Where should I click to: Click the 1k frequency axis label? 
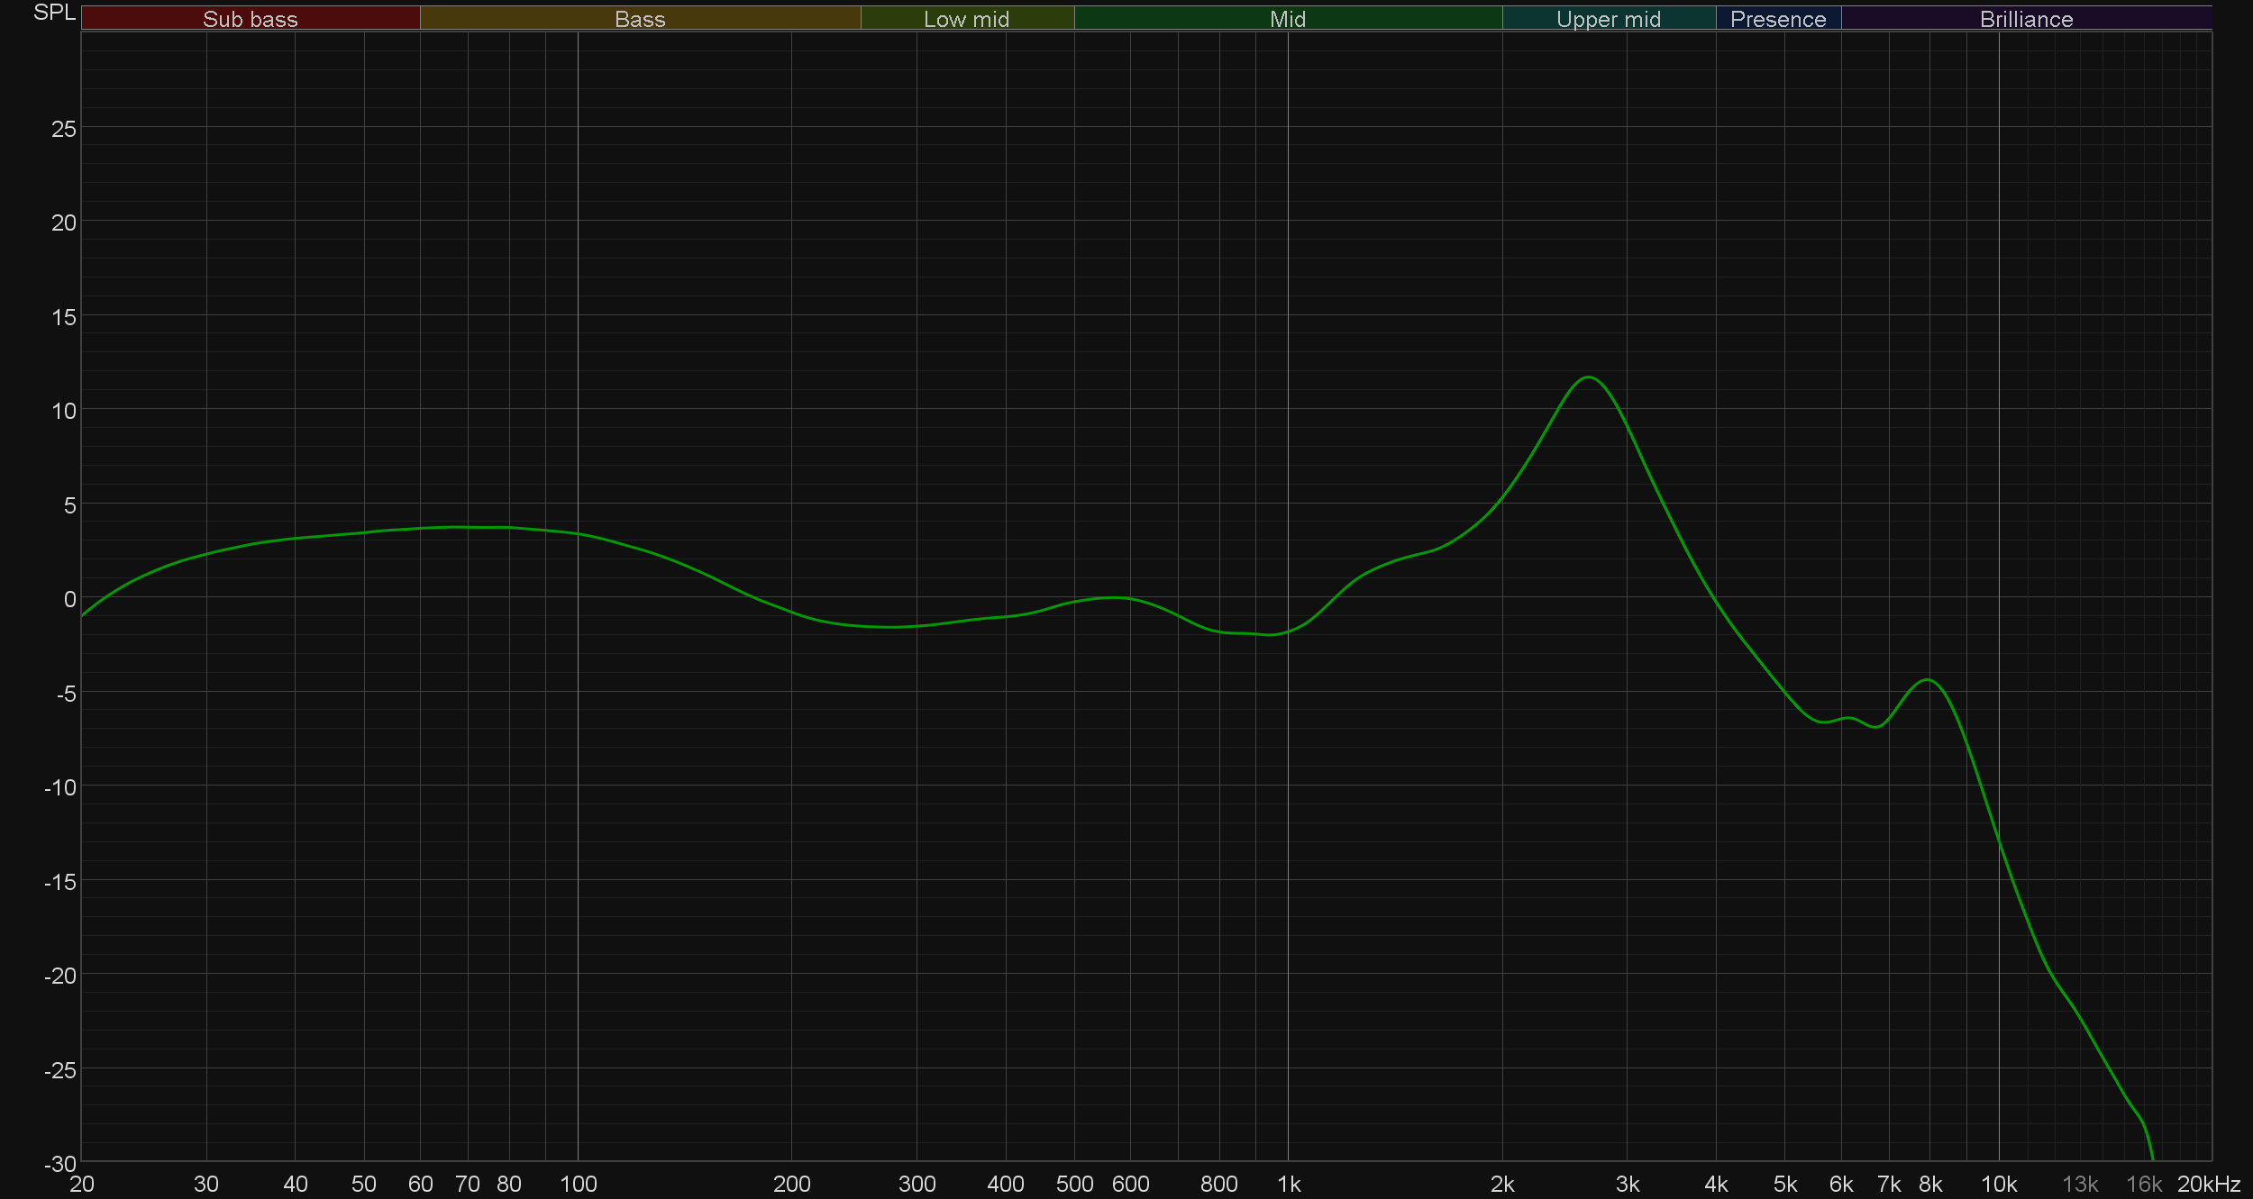pyautogui.click(x=1289, y=1185)
